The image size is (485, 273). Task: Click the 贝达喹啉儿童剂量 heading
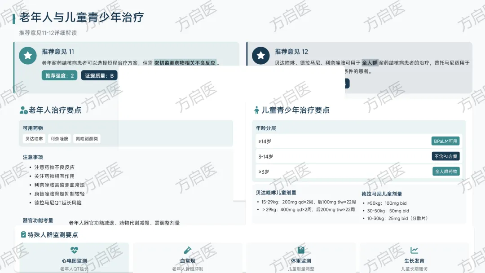click(276, 193)
